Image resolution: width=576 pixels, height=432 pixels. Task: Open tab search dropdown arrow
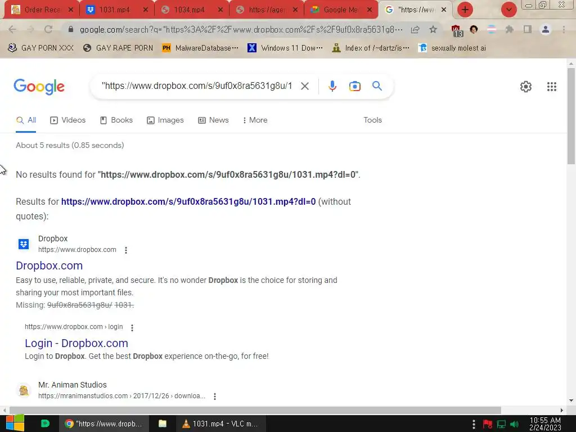click(508, 10)
